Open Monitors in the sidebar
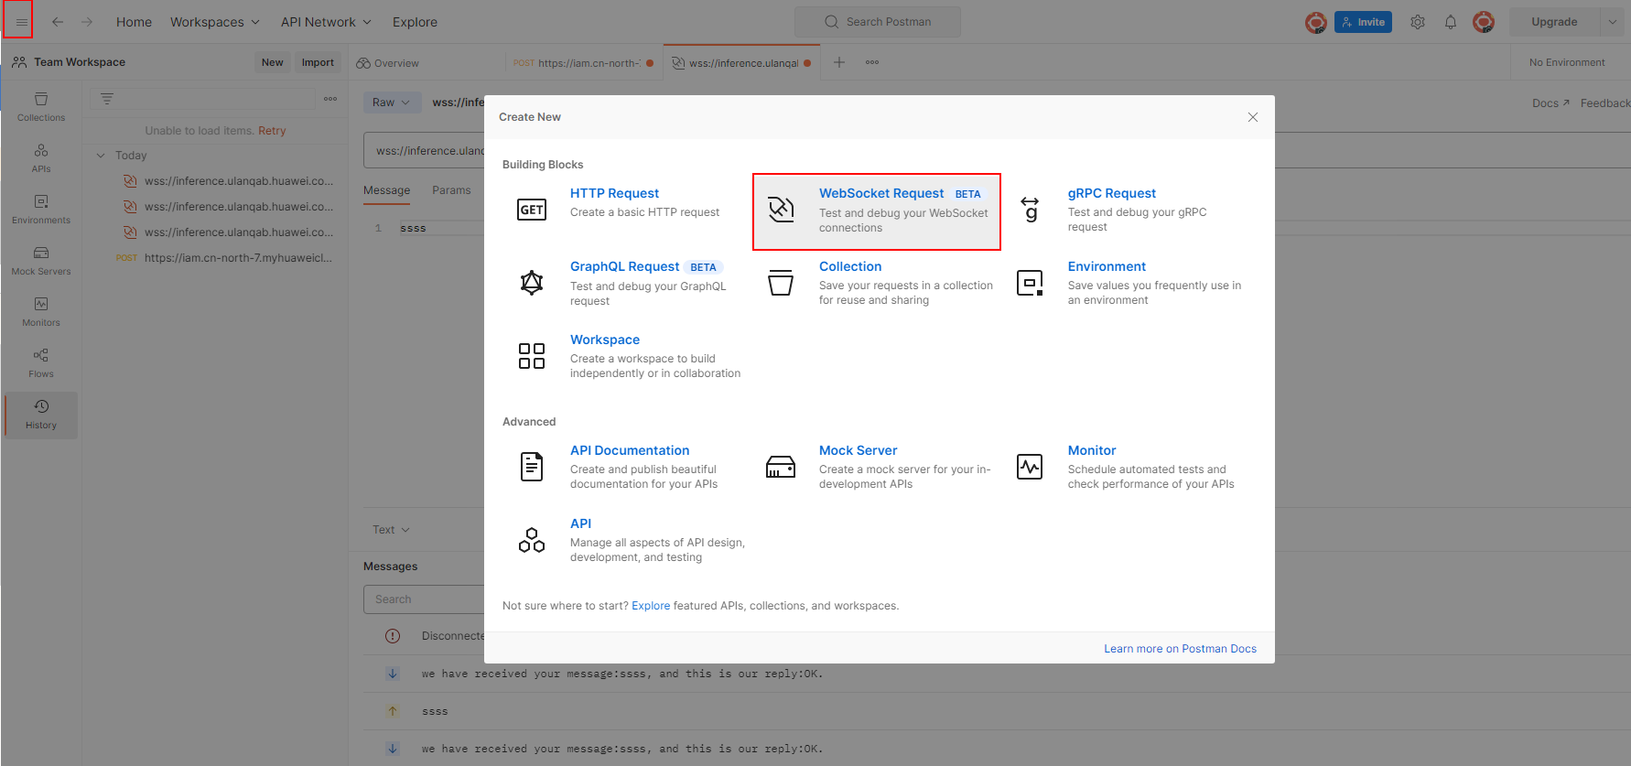 (41, 312)
